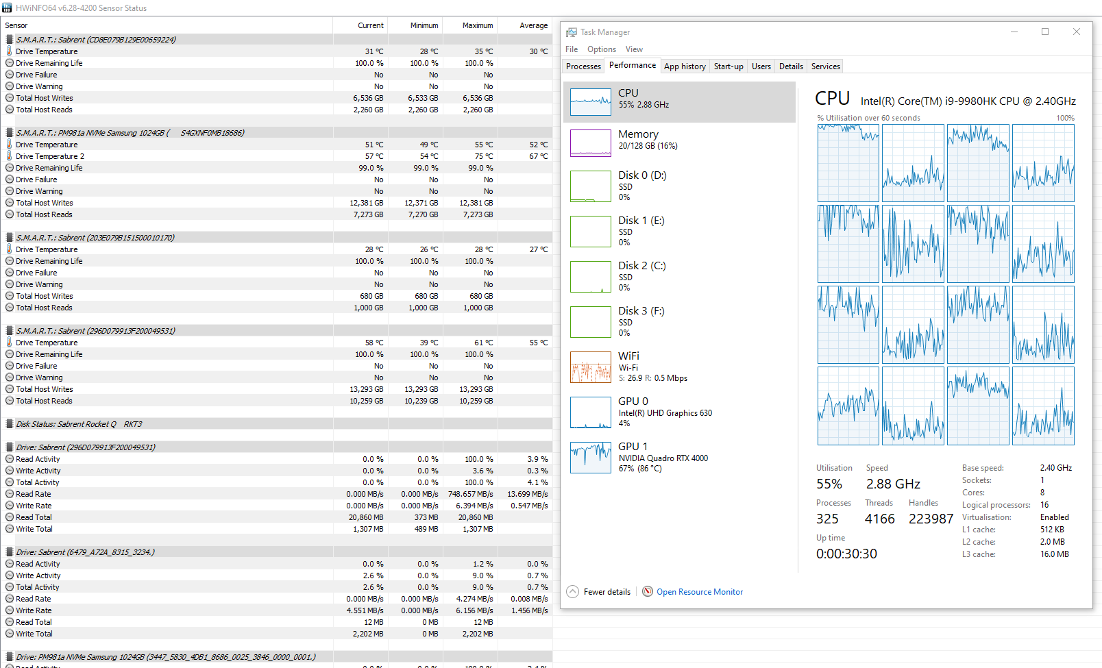Image resolution: width=1102 pixels, height=668 pixels.
Task: Click the 748.657 MB/s maximum Read Rate value
Action: tap(471, 494)
